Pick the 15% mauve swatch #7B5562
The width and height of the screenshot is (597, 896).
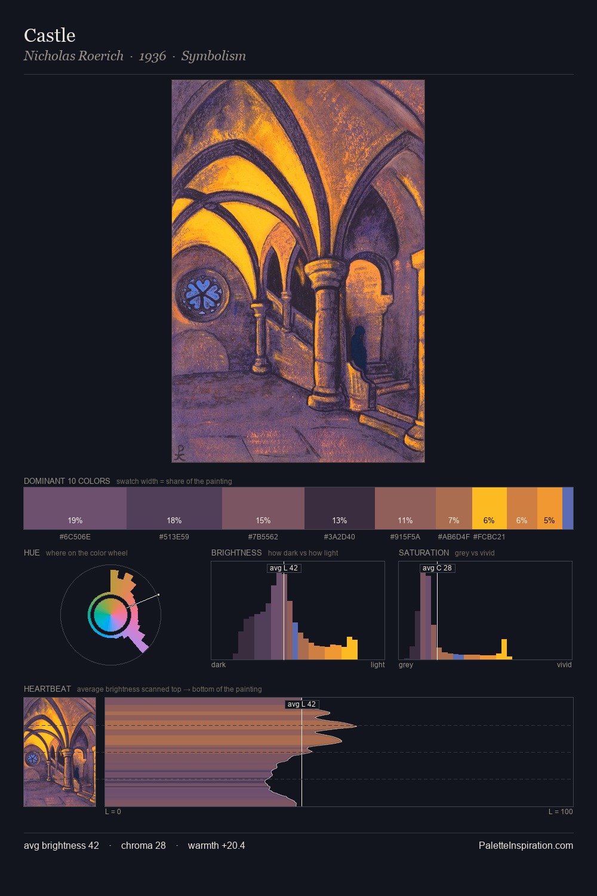tap(263, 508)
